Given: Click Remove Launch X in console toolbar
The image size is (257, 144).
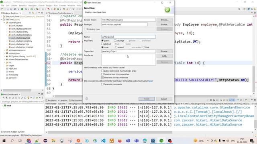Looking at the screenshot, I should click(211, 100).
